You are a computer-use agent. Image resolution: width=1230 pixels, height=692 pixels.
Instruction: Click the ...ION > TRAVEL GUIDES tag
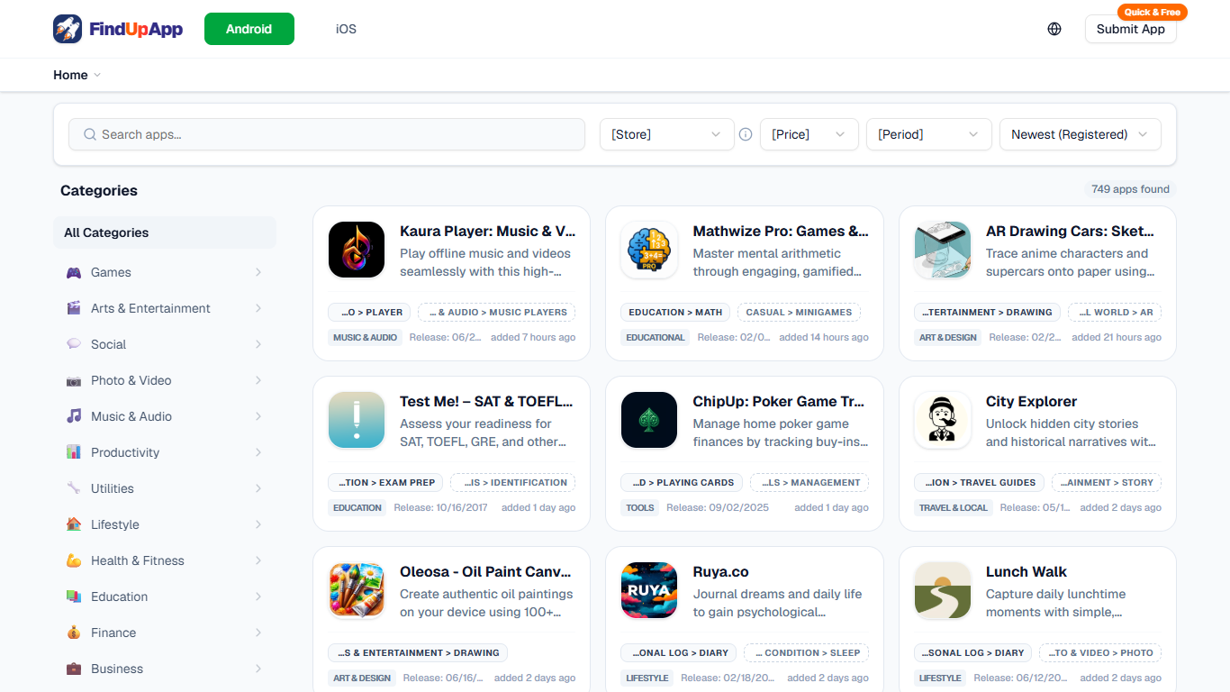pyautogui.click(x=979, y=482)
